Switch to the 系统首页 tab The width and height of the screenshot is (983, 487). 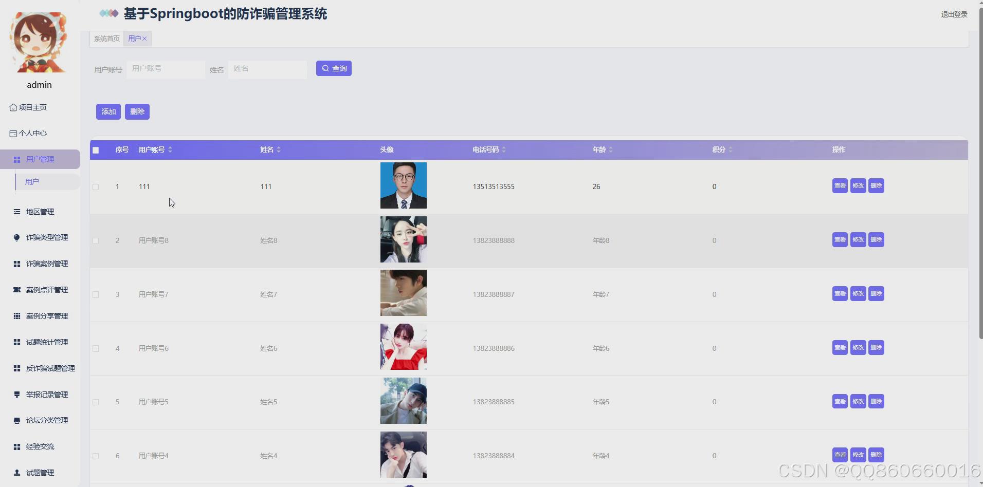[x=106, y=39]
